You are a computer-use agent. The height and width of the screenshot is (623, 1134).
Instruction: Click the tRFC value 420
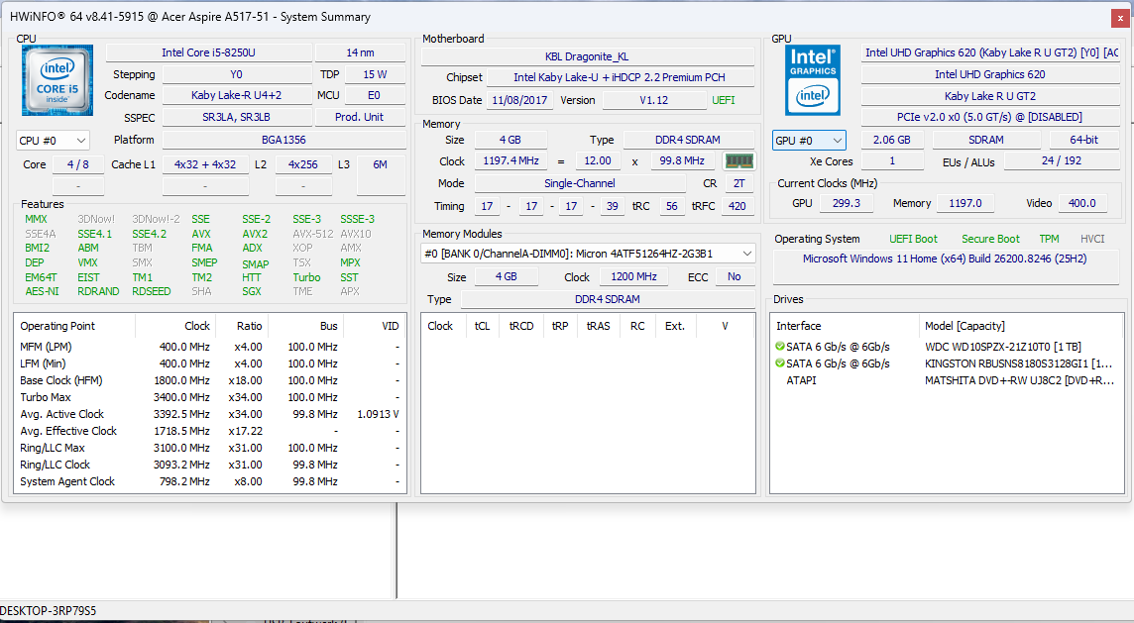(x=737, y=206)
